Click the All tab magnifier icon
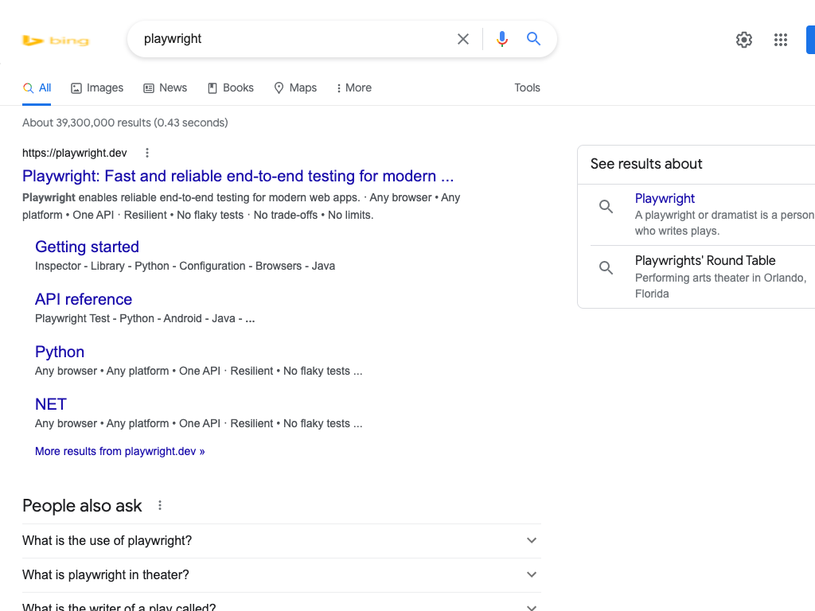 pos(28,88)
